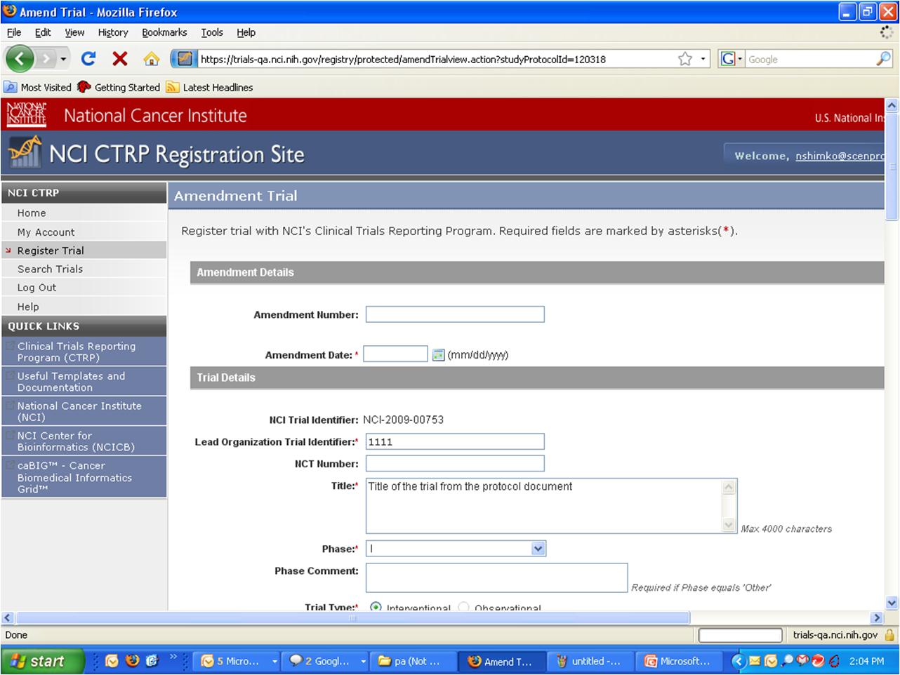Open the Register Trial page
This screenshot has width=900, height=675.
[x=51, y=250]
